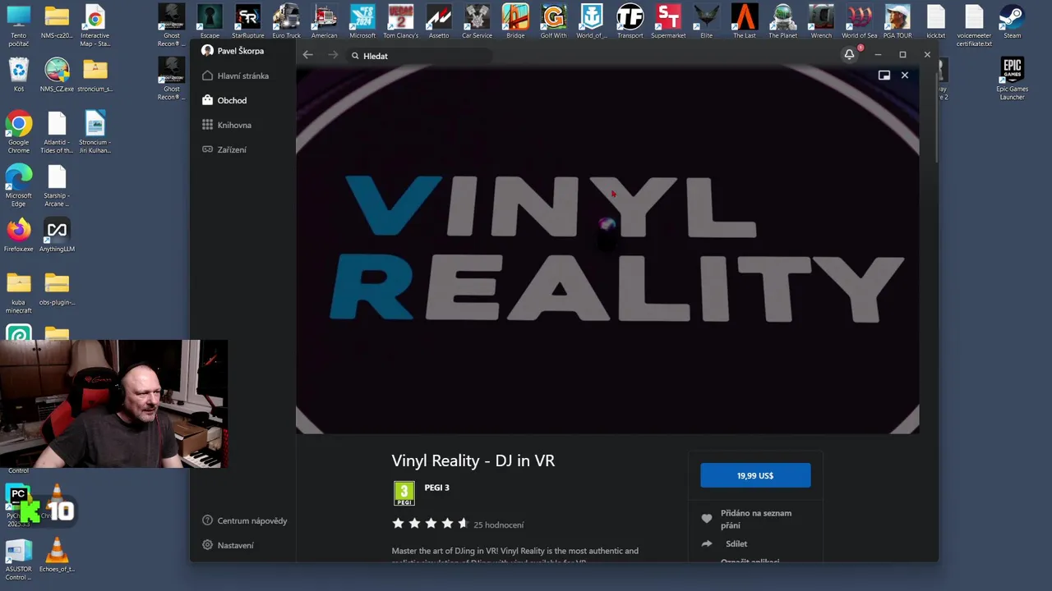Select Supermarket desktop shortcut
The image size is (1052, 591).
coord(668,22)
